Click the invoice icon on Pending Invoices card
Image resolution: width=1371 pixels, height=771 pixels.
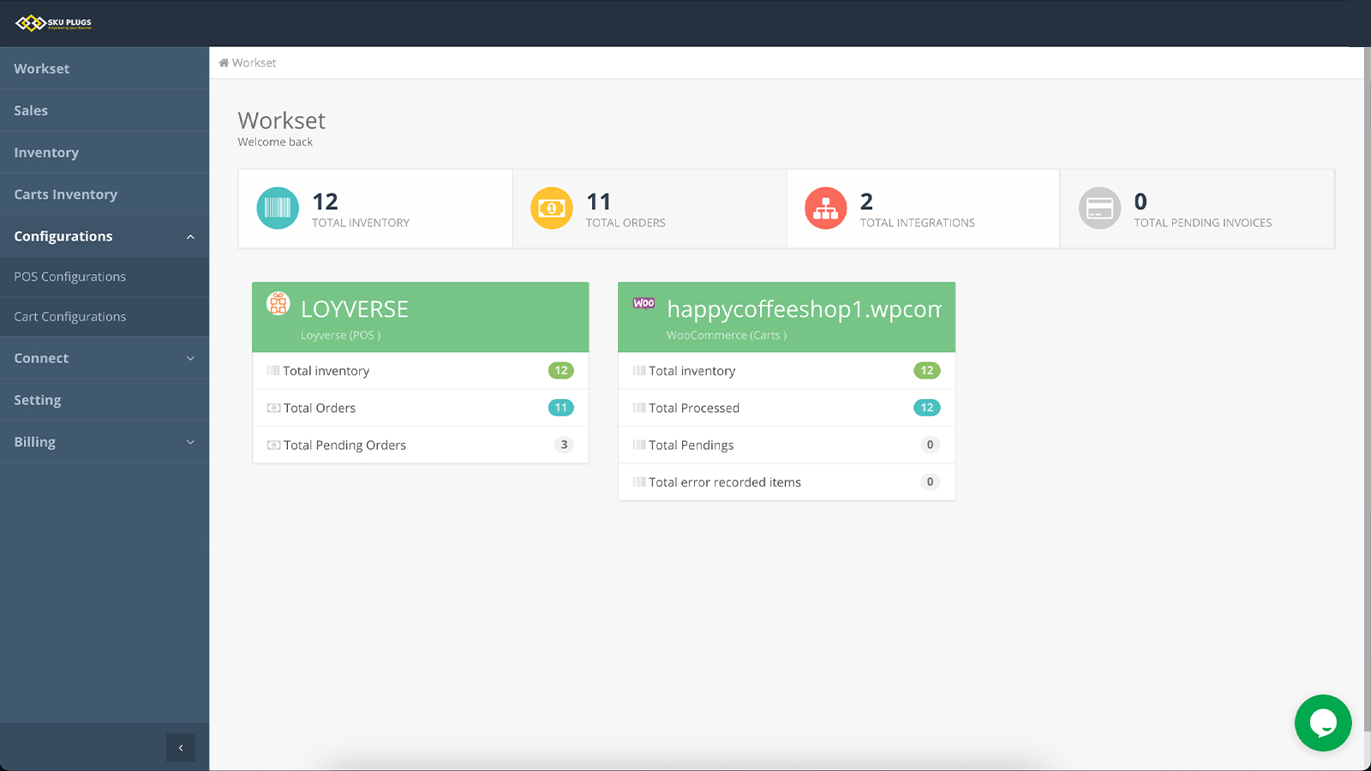pos(1099,207)
